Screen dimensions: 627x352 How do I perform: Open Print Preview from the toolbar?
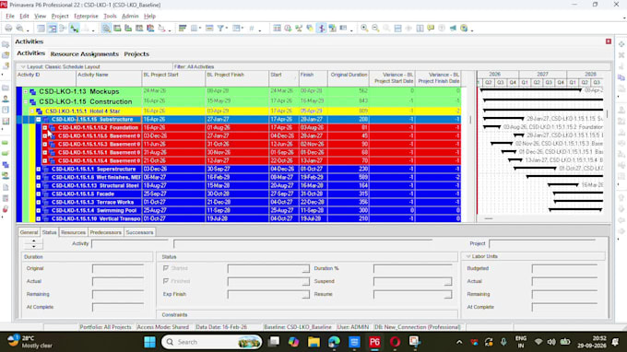tap(19, 28)
